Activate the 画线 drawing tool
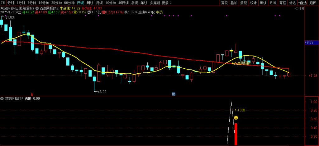This screenshot has height=146, width=319. pos(263,3)
